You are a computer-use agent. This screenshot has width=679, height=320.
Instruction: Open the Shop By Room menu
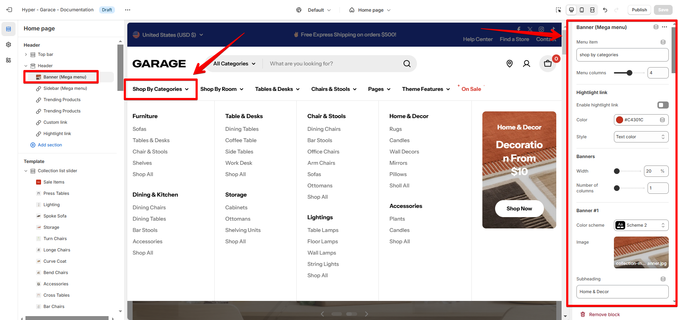(x=222, y=89)
